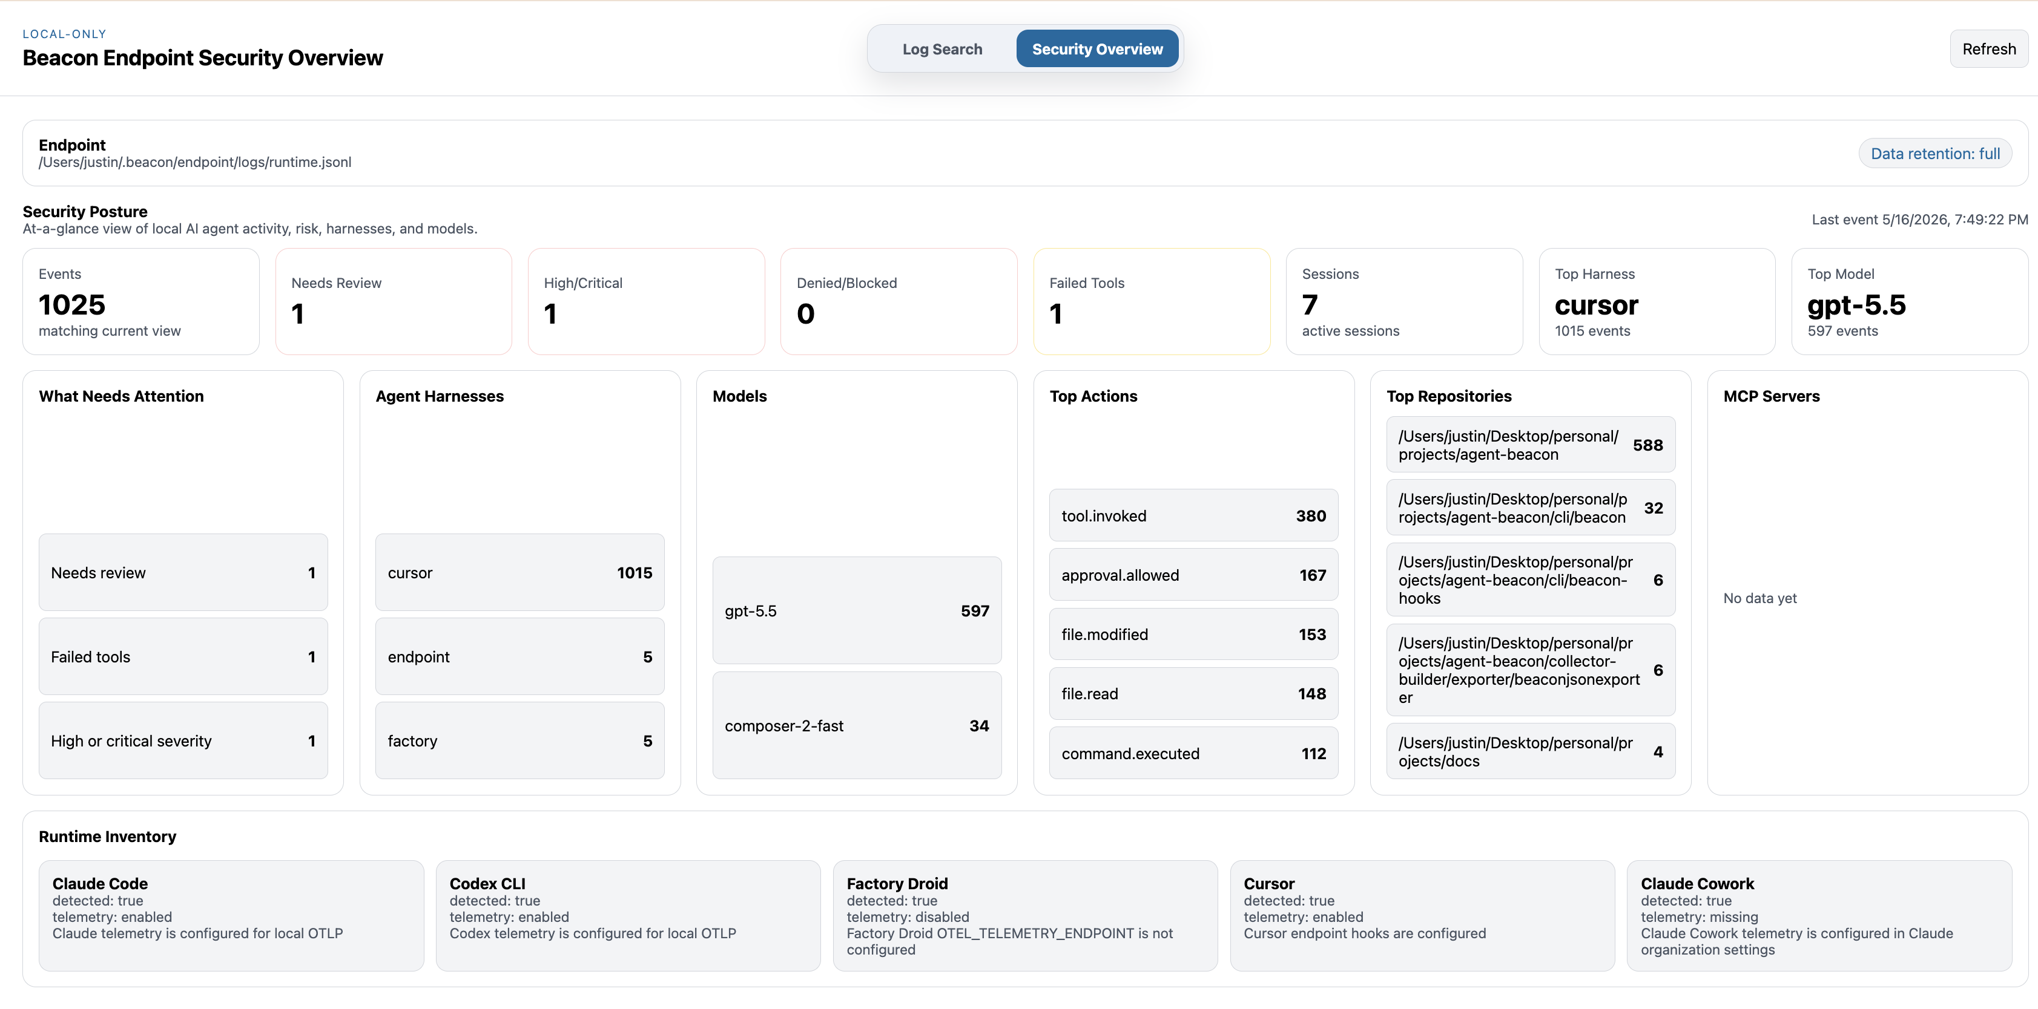Screen dimensions: 2038x1009
Task: Click the file.read action row
Action: point(1193,693)
